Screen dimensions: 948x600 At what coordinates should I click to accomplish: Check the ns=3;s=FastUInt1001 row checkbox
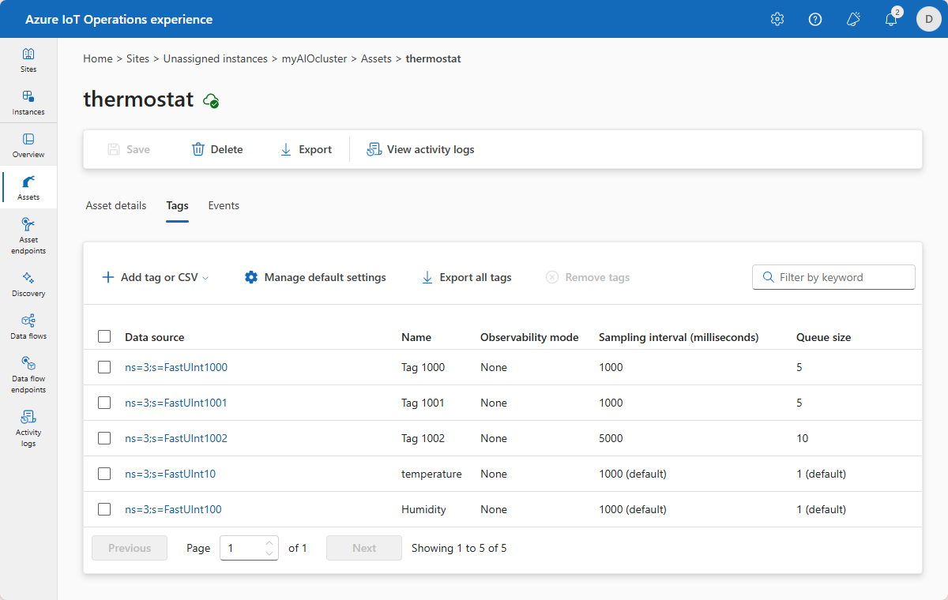[x=104, y=403]
